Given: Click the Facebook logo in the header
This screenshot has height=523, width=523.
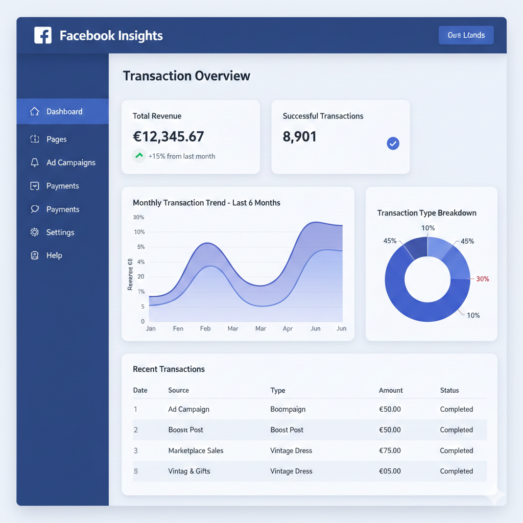Looking at the screenshot, I should (43, 35).
